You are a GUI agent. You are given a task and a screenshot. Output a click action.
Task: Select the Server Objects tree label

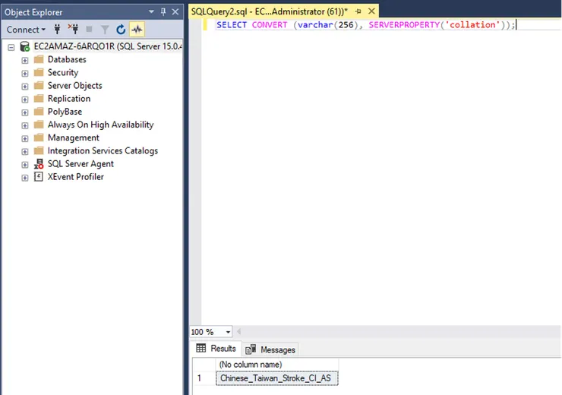75,85
